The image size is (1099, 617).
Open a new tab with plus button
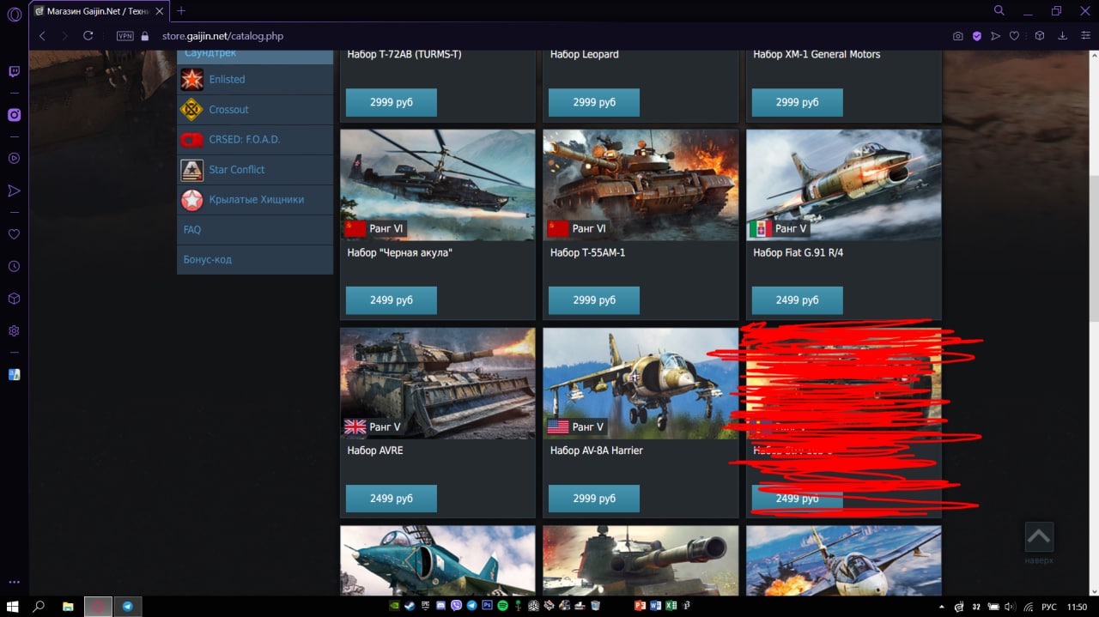click(x=181, y=11)
